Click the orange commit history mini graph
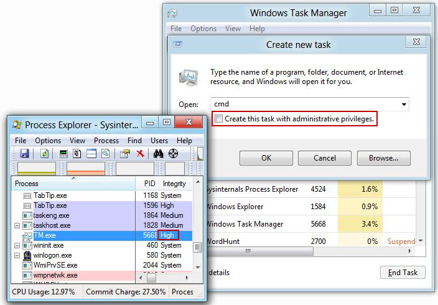 pyautogui.click(x=86, y=169)
